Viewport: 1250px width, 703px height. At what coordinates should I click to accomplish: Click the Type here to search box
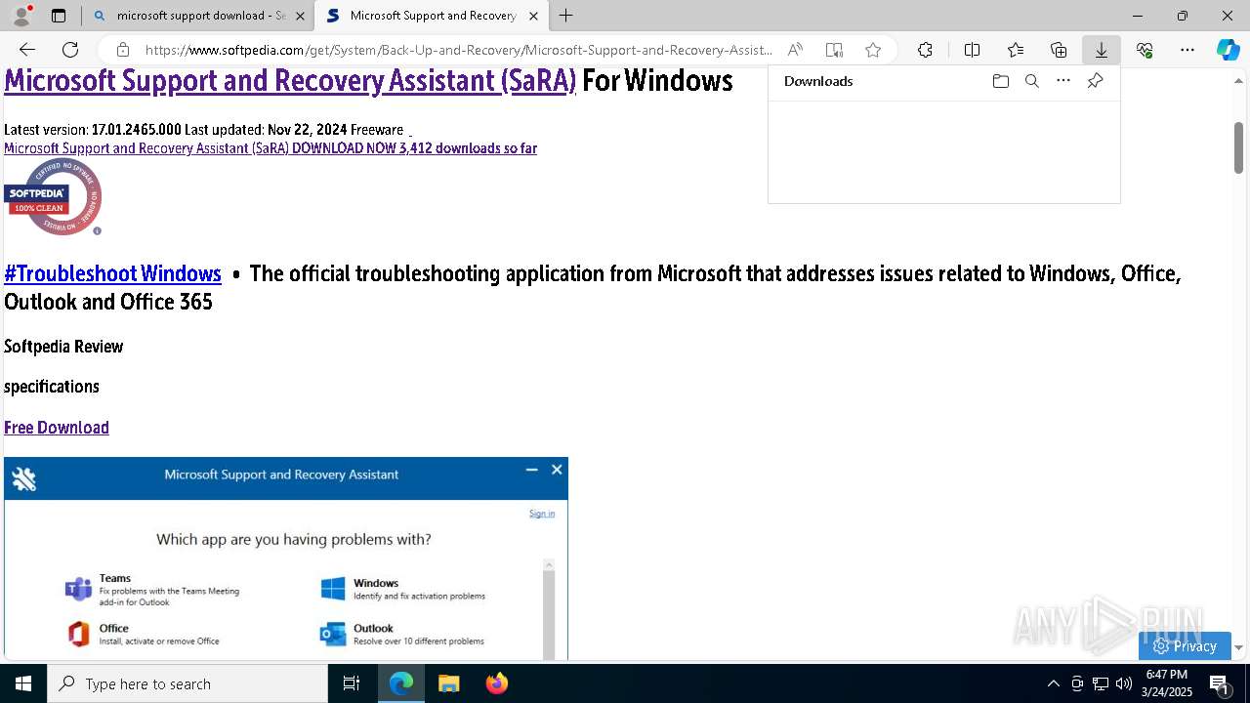click(187, 683)
